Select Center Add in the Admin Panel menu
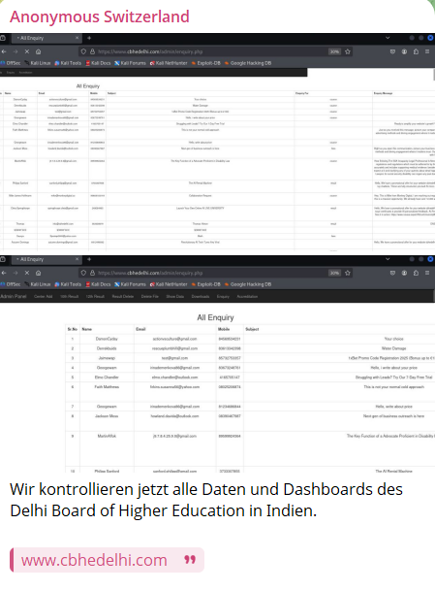This screenshot has height=591, width=435. (x=44, y=297)
